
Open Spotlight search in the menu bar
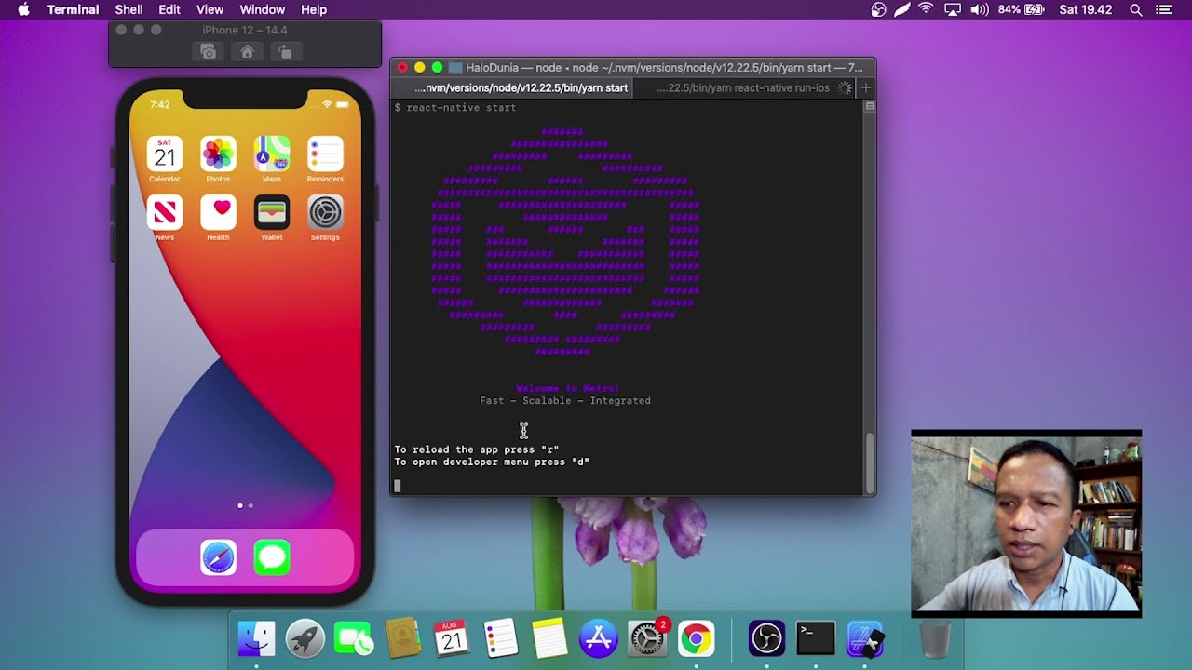tap(1136, 9)
